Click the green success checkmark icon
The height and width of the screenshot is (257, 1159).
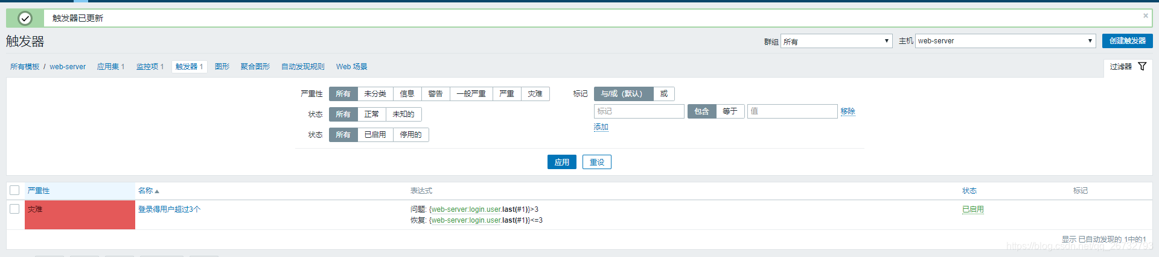coord(25,18)
